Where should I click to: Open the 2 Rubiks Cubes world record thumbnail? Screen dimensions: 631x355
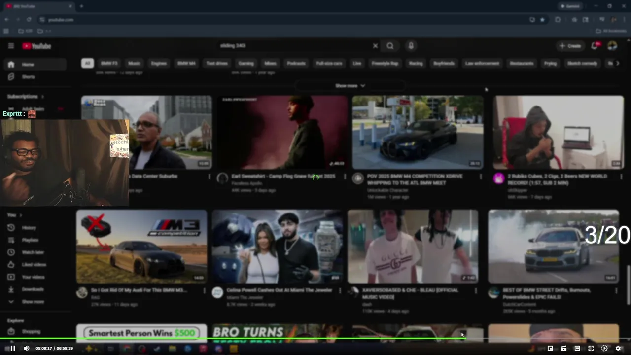(559, 132)
